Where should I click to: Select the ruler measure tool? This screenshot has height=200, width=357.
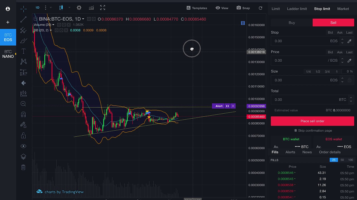[23, 93]
